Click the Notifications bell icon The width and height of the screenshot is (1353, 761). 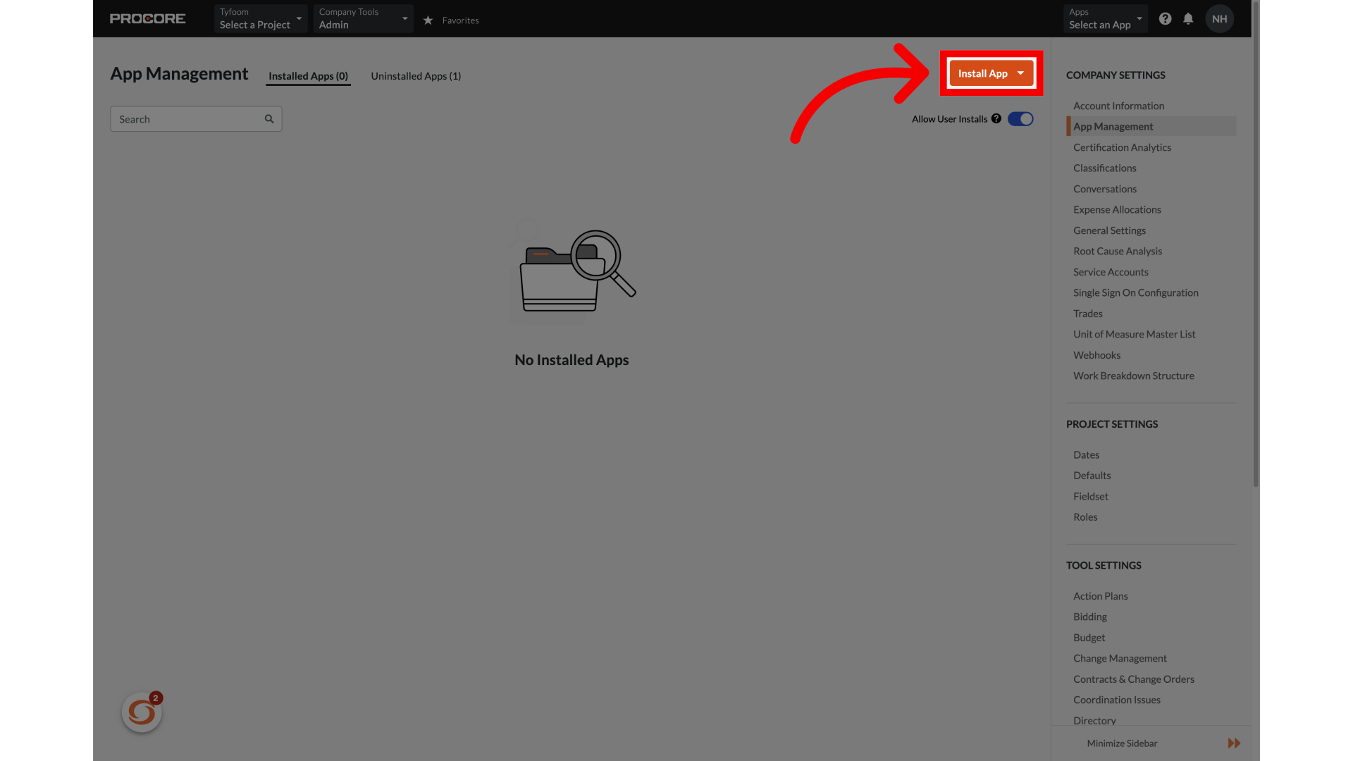(x=1189, y=18)
